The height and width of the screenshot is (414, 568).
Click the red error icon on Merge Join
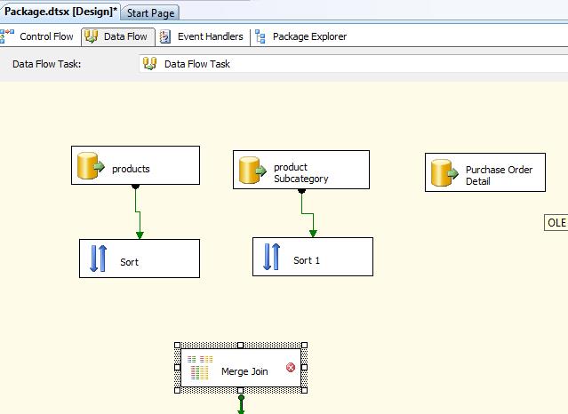(291, 368)
